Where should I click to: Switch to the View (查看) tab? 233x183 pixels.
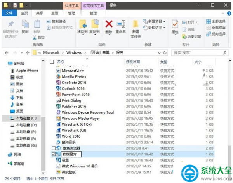(54, 13)
